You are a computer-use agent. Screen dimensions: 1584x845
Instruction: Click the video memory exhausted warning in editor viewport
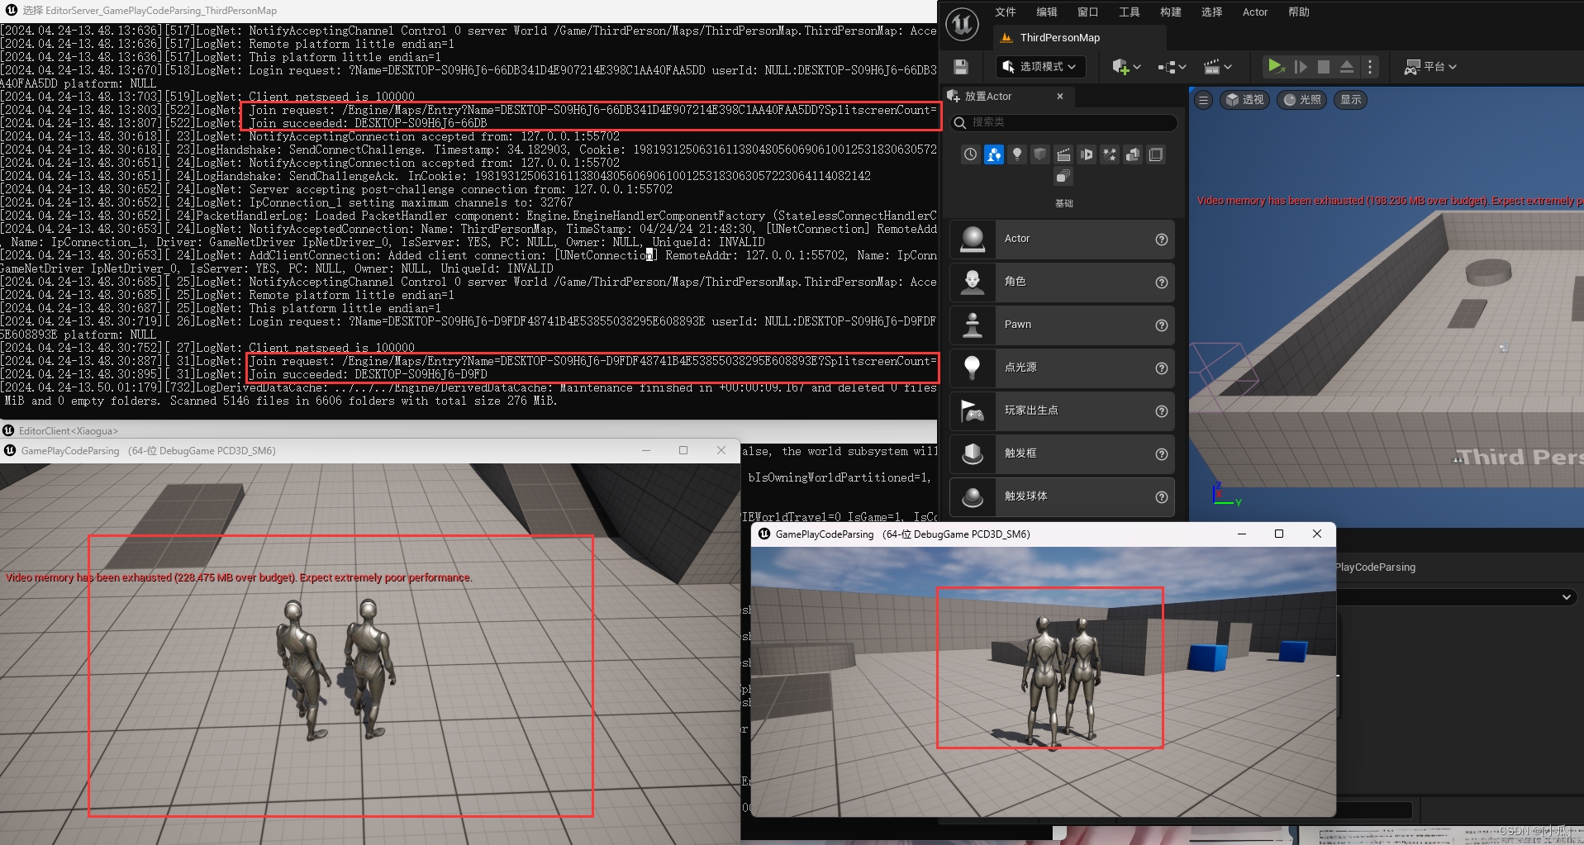[1390, 201]
